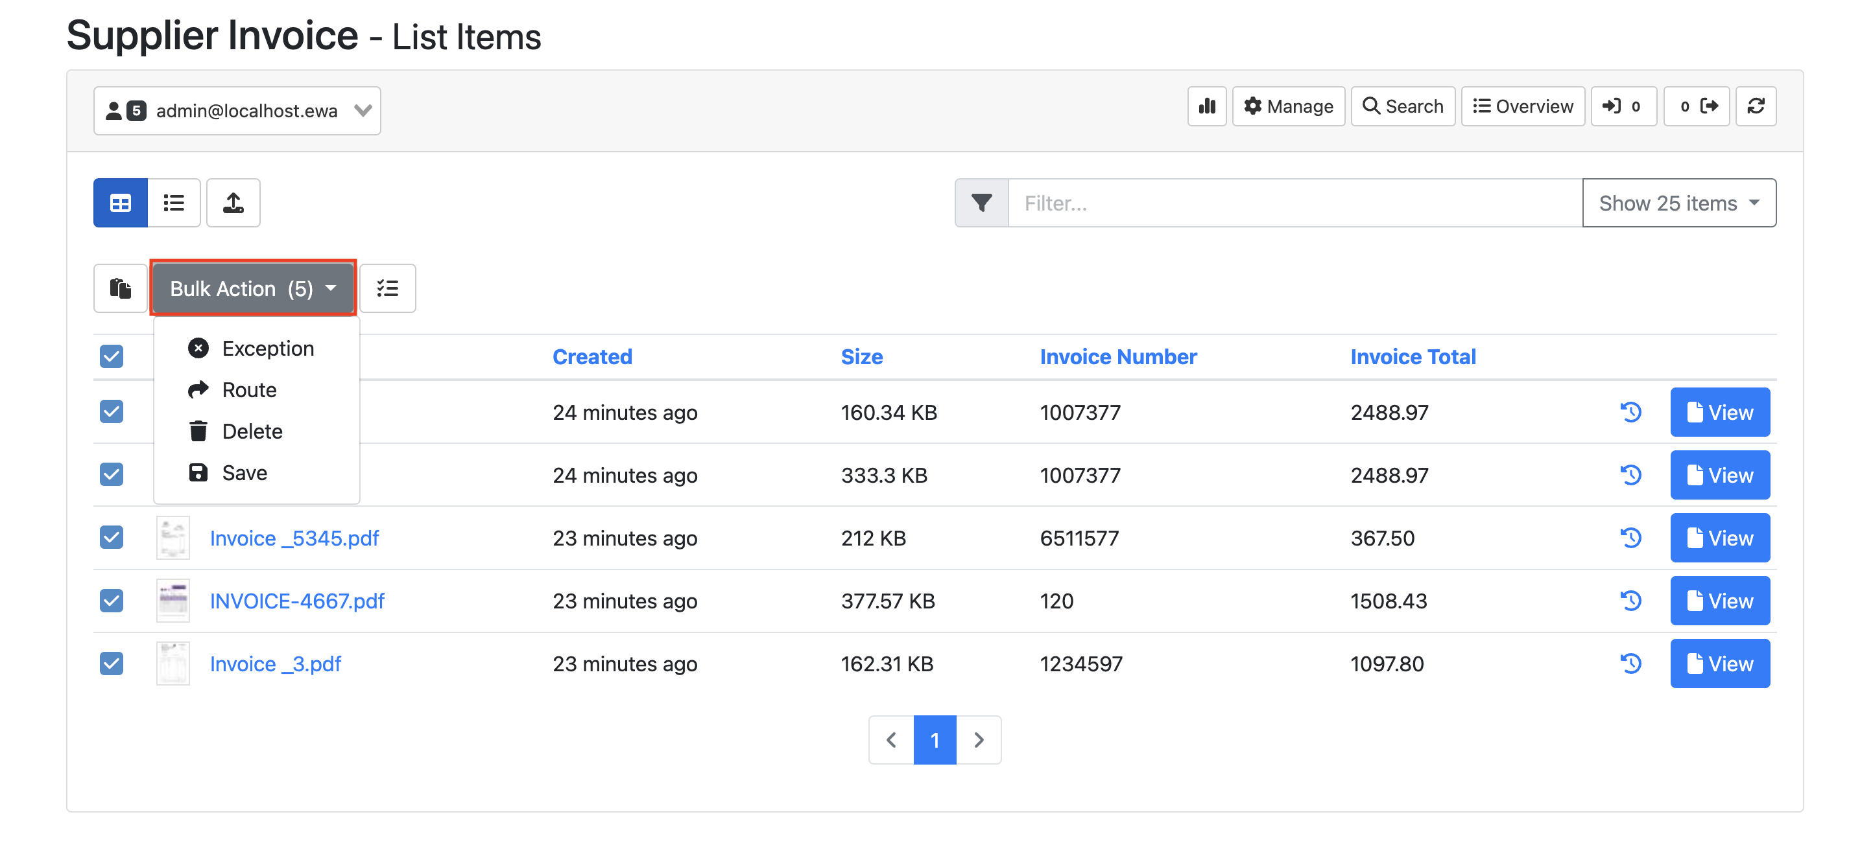Click the upload document icon
Screen dimensions: 1873x854
click(x=233, y=203)
